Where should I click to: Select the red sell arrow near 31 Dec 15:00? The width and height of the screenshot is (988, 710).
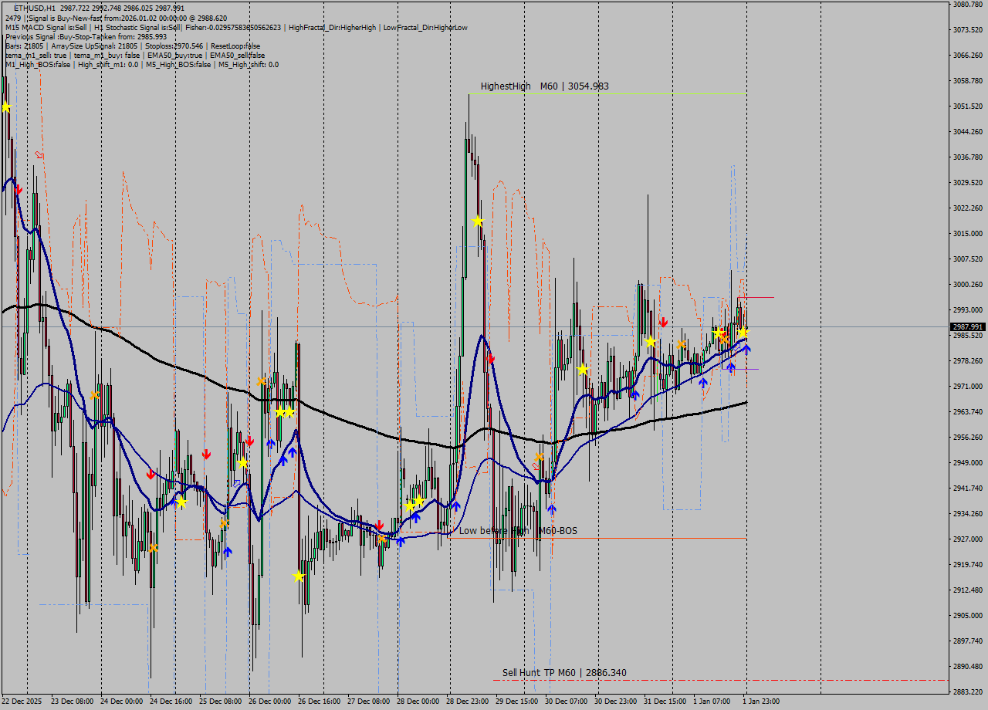[x=663, y=322]
